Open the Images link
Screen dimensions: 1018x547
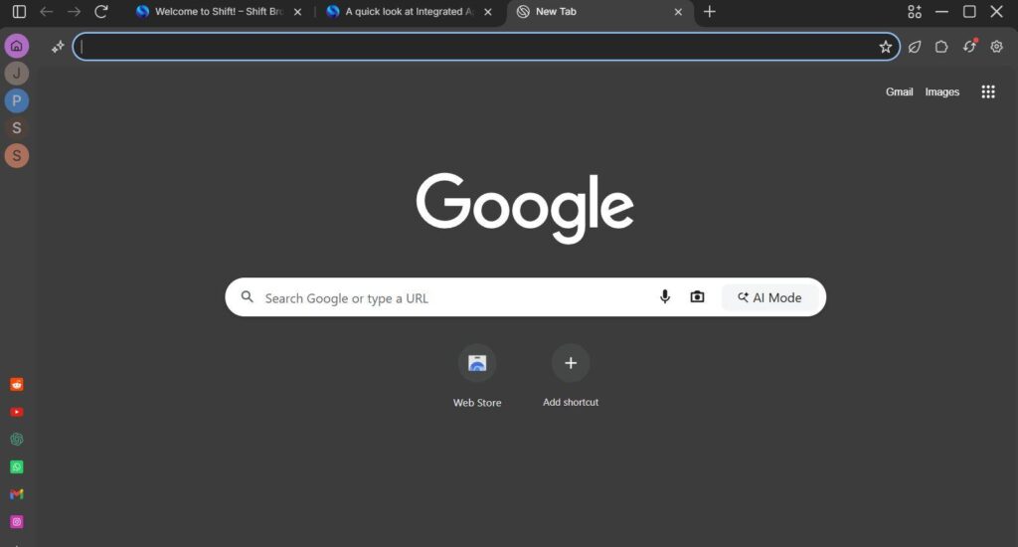[942, 91]
